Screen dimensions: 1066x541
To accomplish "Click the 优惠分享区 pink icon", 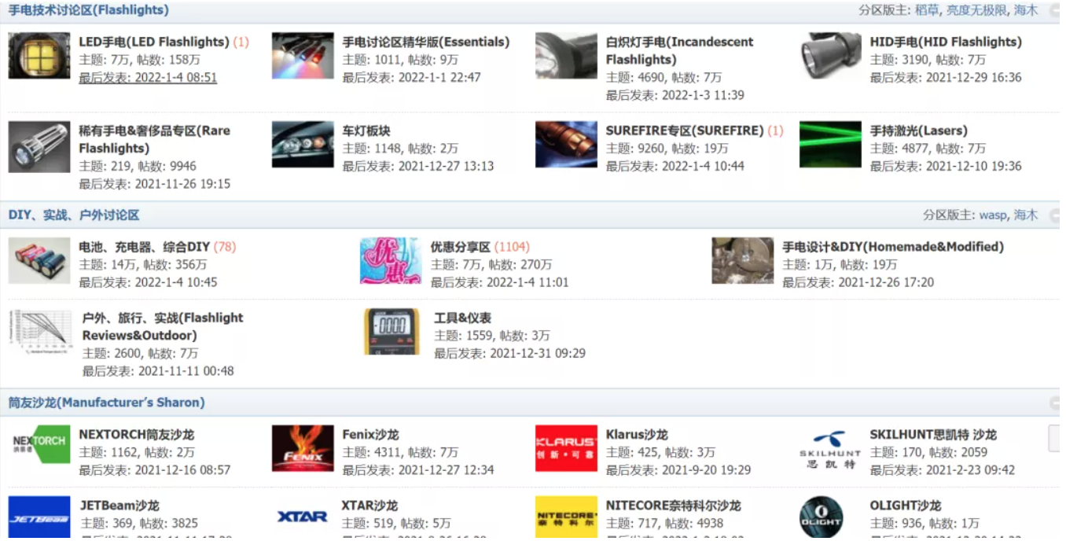I will pos(391,261).
